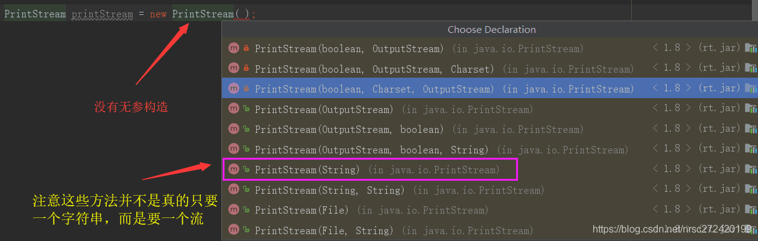Click method icon beside PrintStream(File)
This screenshot has width=758, height=241.
pos(234,210)
